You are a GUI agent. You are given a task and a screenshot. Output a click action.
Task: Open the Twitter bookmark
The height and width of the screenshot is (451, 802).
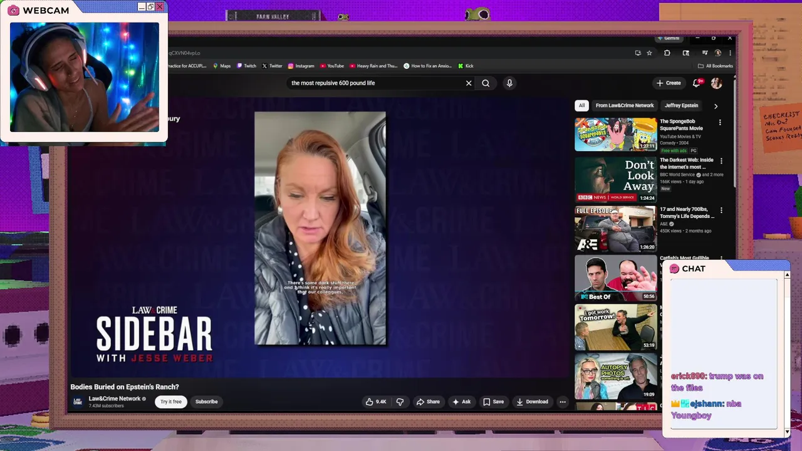click(272, 66)
